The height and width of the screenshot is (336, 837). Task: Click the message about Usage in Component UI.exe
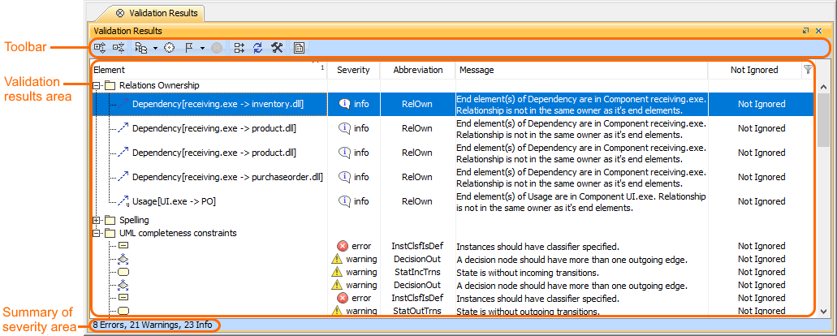coord(581,202)
